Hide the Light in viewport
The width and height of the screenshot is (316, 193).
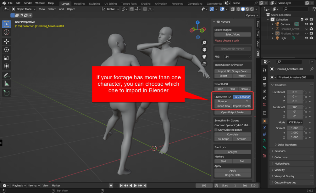[306, 38]
